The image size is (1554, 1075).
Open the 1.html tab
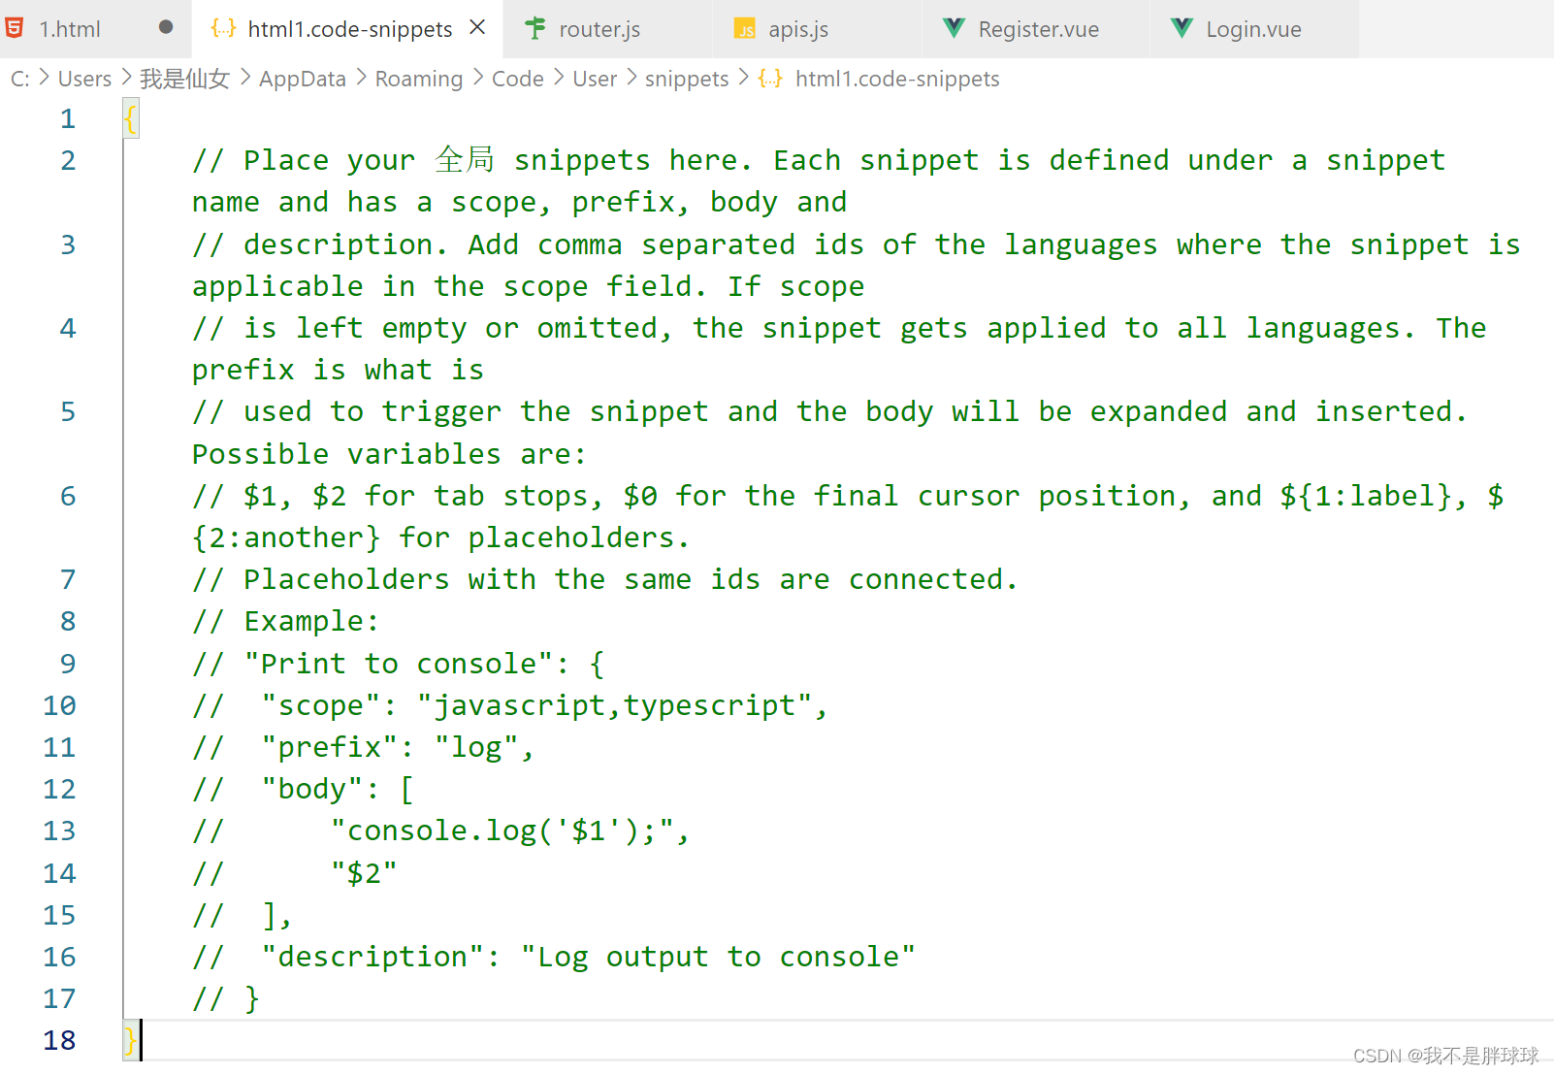95,29
